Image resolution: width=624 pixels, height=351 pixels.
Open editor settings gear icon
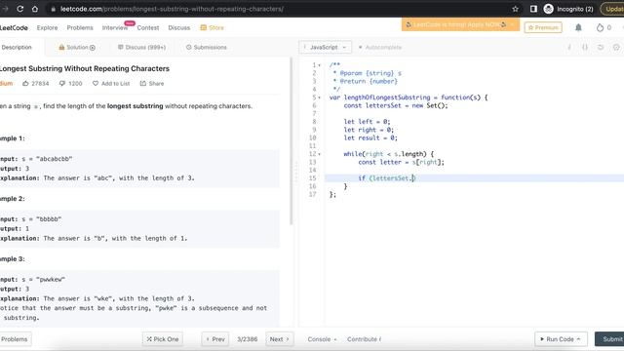pos(616,47)
